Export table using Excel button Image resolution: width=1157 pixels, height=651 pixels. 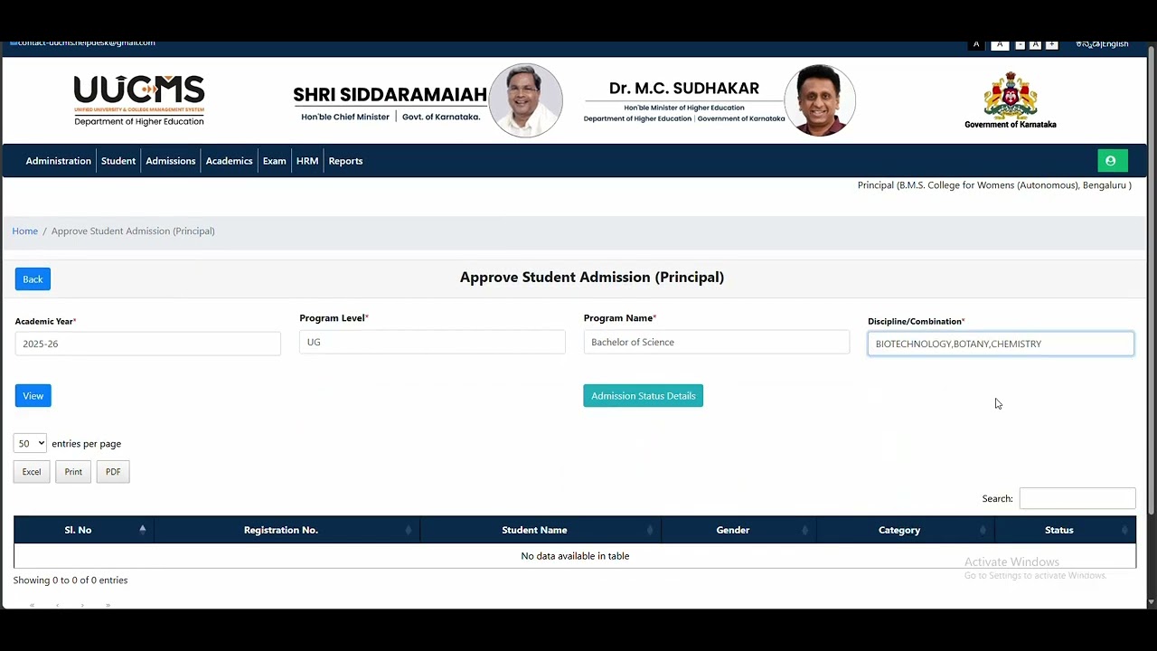tap(32, 472)
